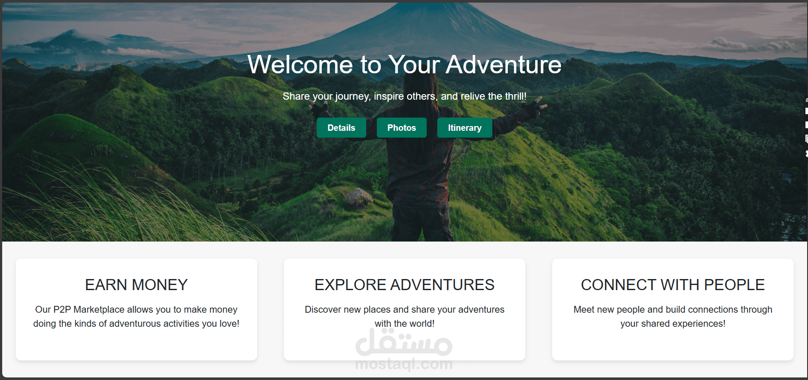The width and height of the screenshot is (808, 380).
Task: Select the EARN MONEY card title
Action: pos(136,285)
